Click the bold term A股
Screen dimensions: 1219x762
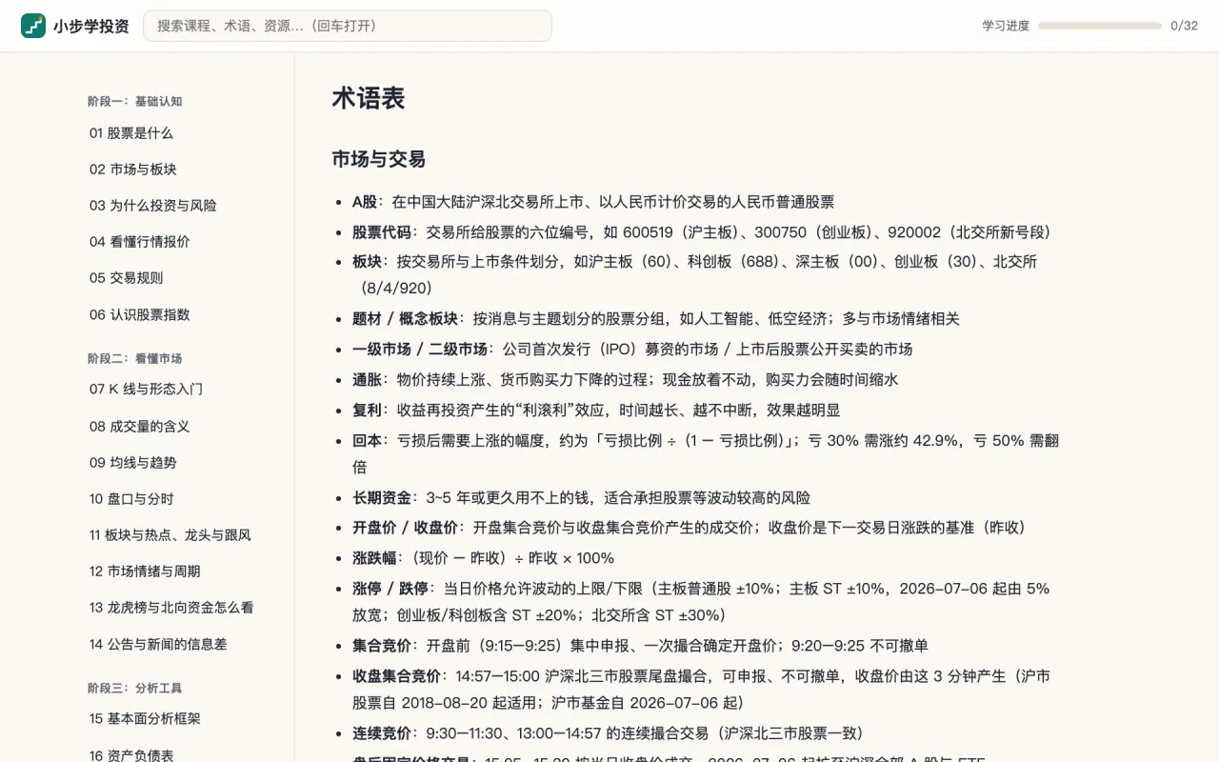(x=365, y=202)
